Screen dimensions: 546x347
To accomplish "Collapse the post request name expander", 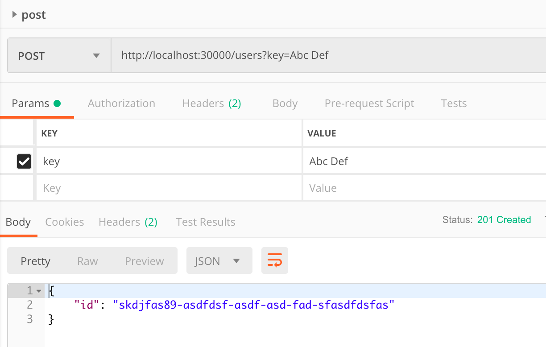I will tap(14, 15).
